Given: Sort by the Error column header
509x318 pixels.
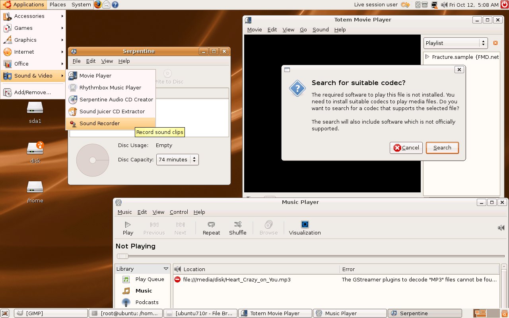Looking at the screenshot, I should coord(420,269).
